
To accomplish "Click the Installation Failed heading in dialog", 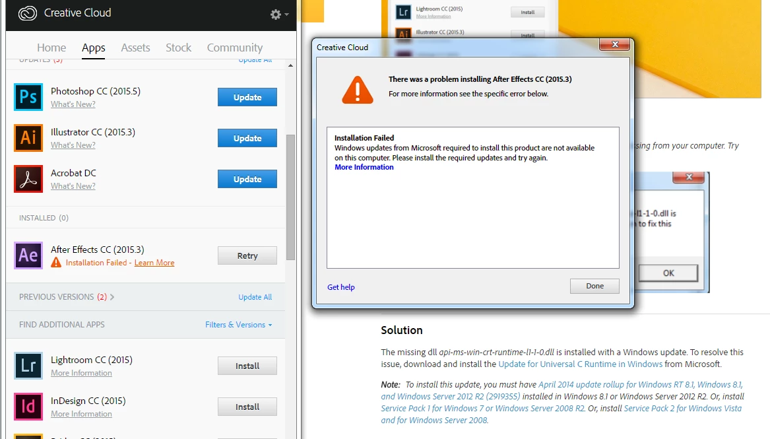I will tap(364, 138).
